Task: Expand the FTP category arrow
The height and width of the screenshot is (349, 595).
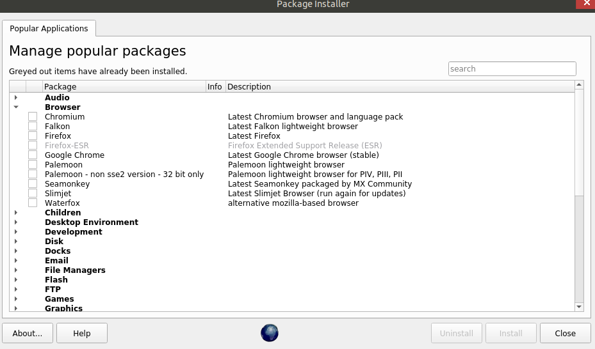Action: pos(16,289)
